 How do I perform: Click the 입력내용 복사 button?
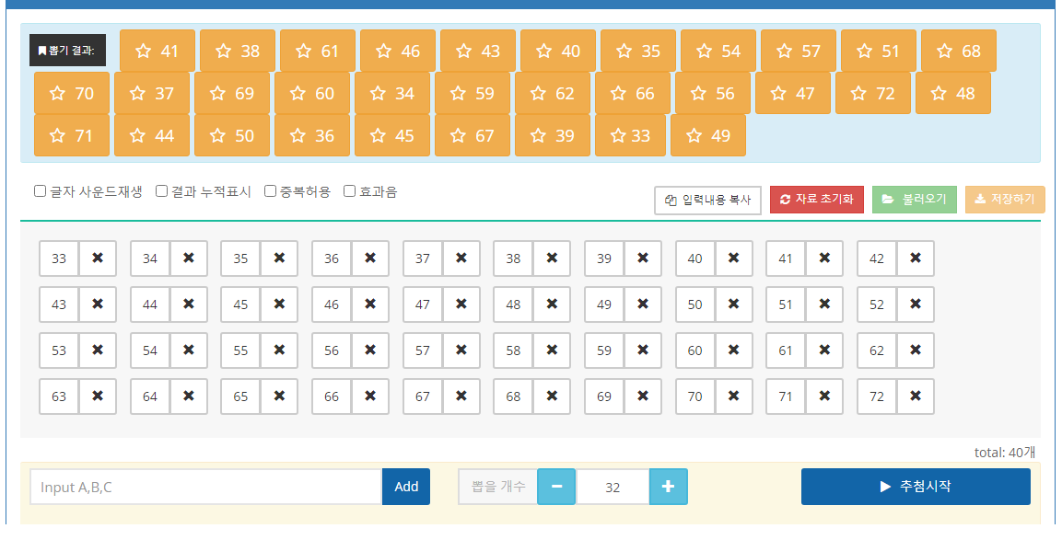(x=707, y=201)
